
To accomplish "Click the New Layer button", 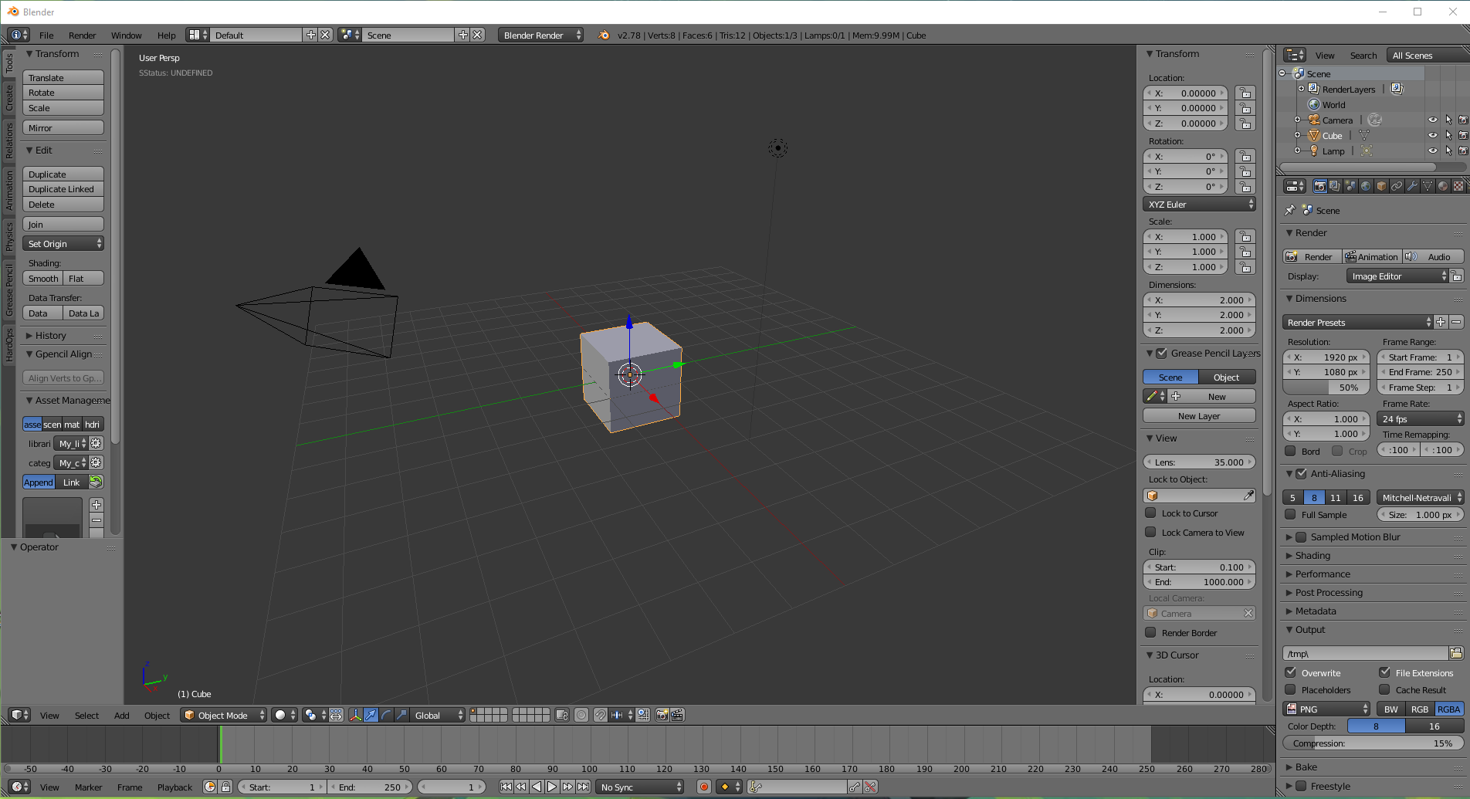I will [x=1199, y=415].
